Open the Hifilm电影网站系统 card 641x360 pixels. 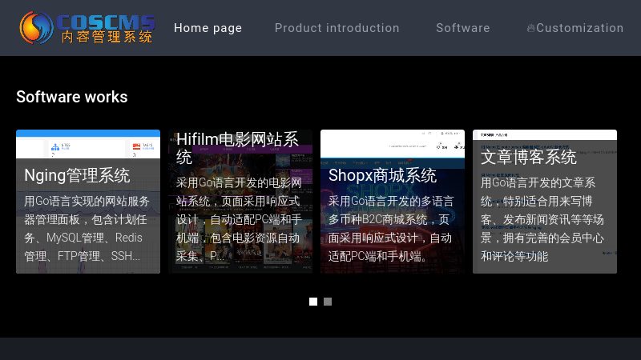240,202
